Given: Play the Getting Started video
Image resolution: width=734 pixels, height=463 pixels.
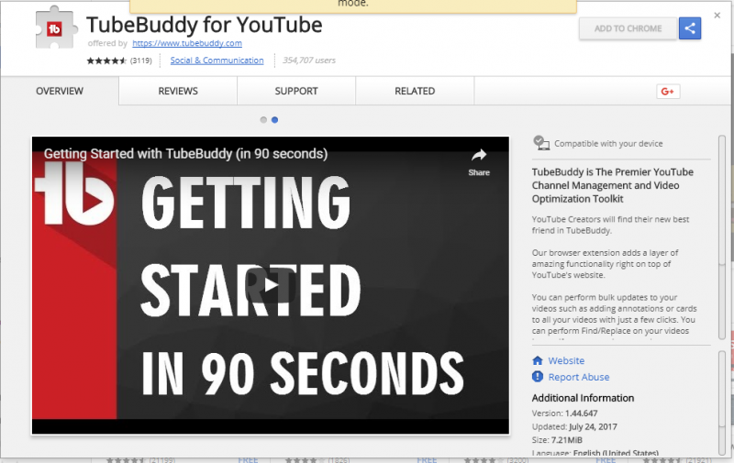Looking at the screenshot, I should tap(271, 285).
